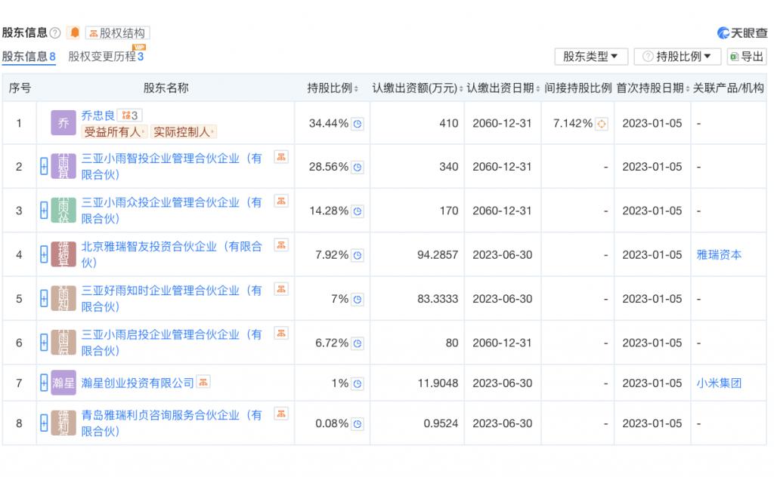Click equity structure icon next to 瀚星创业投资有限公司
774x477 pixels.
[203, 383]
